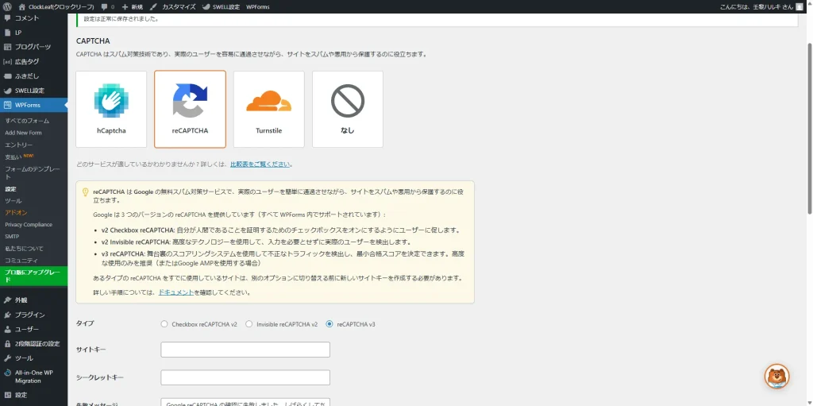
Task: Open すべてのフォーム in WPForms submenu
Action: (27, 121)
